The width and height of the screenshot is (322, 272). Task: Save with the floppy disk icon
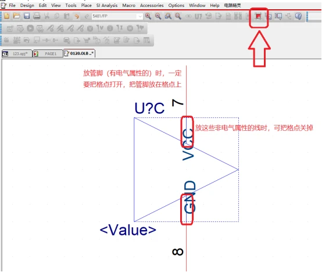pyautogui.click(x=27, y=16)
